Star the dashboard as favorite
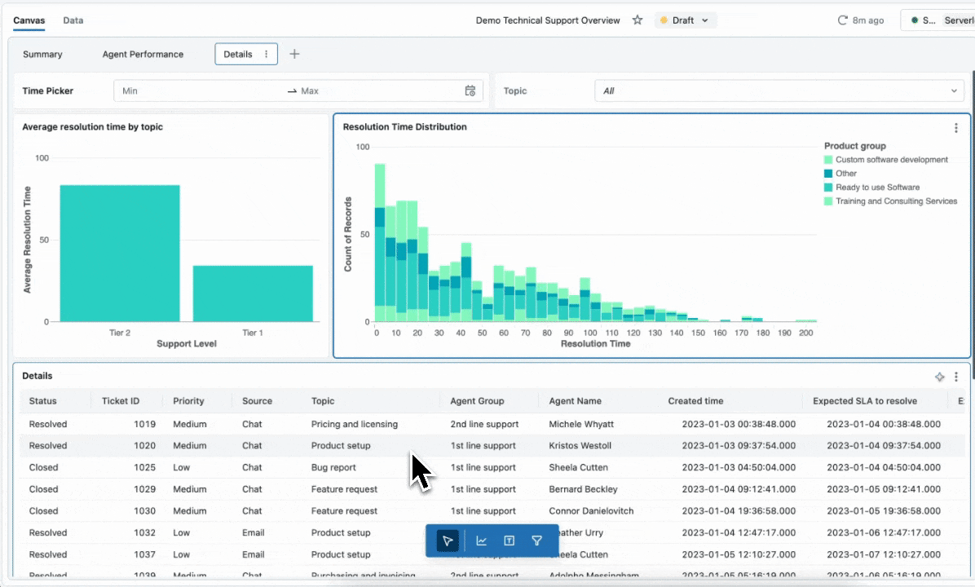This screenshot has height=587, width=975. [x=637, y=20]
